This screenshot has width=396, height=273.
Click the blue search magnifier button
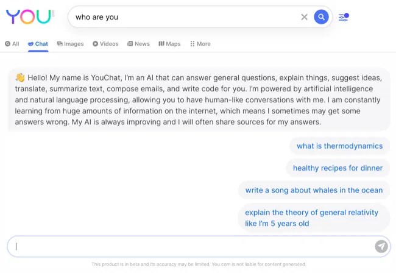point(321,17)
